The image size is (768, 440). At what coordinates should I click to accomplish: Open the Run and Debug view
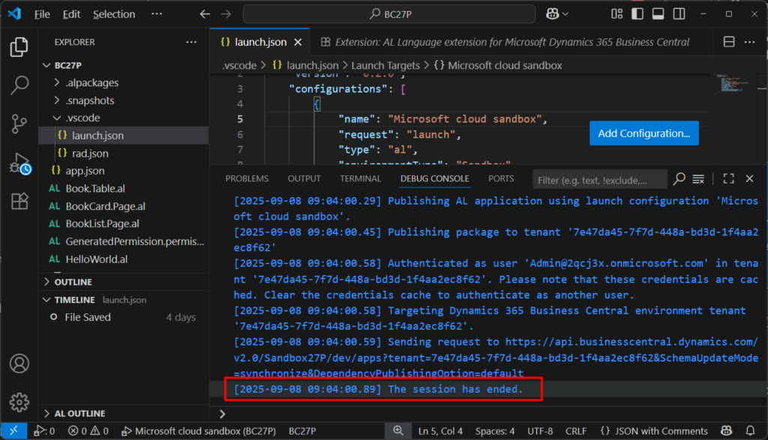coord(19,163)
